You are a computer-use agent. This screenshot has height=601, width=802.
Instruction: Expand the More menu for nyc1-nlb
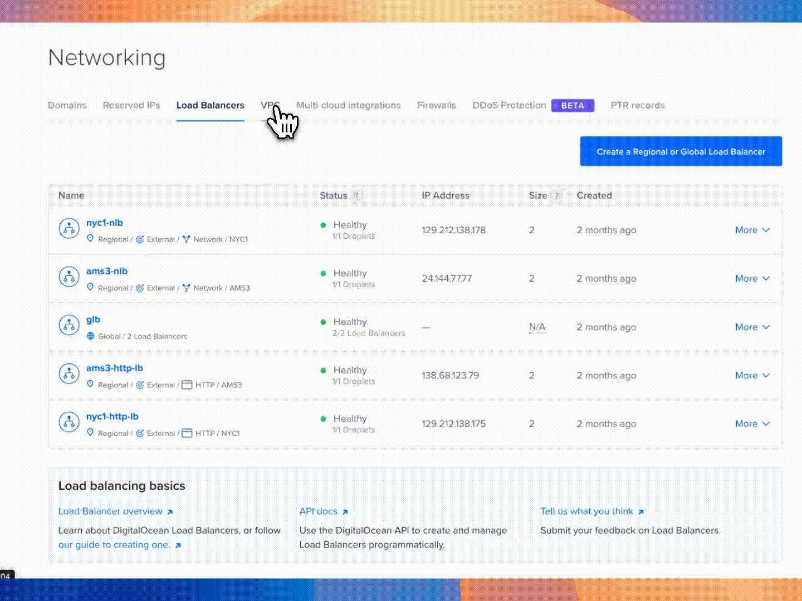(x=752, y=230)
